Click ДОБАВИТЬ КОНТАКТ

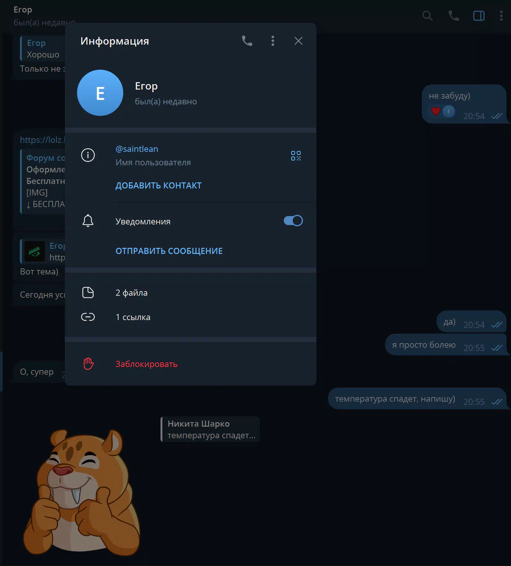pyautogui.click(x=159, y=186)
